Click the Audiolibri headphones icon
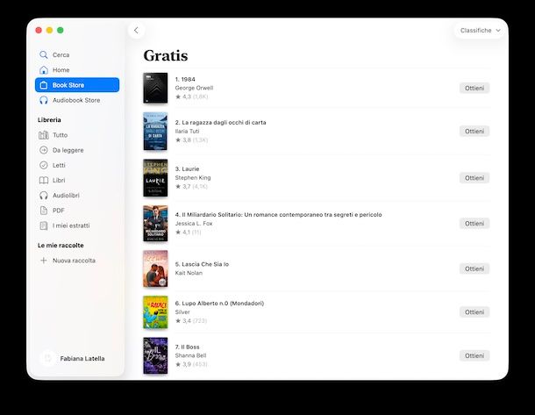Image resolution: width=535 pixels, height=415 pixels. [43, 195]
